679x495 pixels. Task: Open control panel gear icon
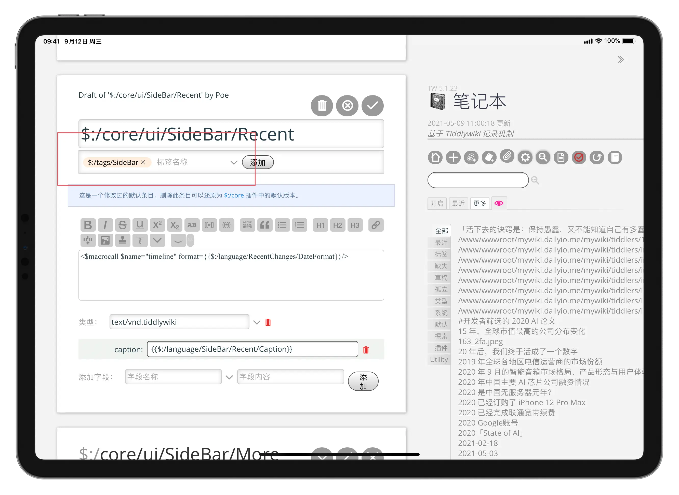(x=525, y=157)
